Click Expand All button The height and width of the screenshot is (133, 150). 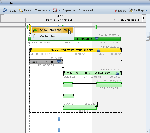[69, 10]
